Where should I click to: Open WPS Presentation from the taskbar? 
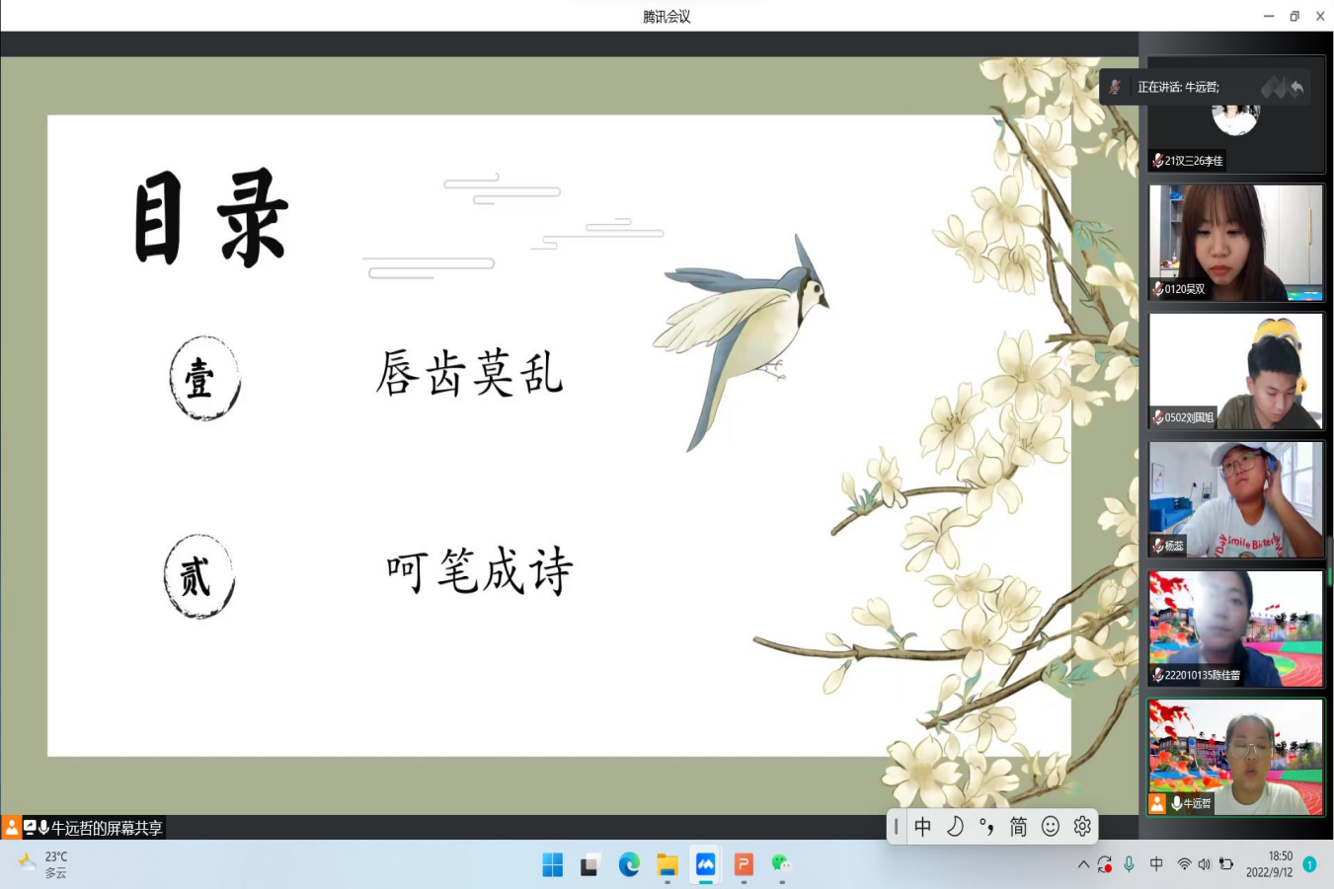point(744,865)
